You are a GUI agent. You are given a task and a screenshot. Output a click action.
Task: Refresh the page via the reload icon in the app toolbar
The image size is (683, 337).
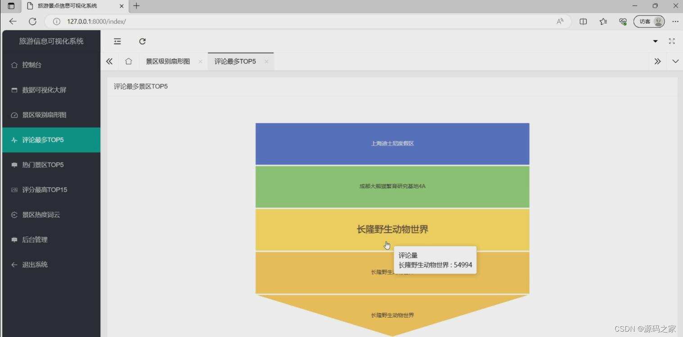pyautogui.click(x=142, y=41)
